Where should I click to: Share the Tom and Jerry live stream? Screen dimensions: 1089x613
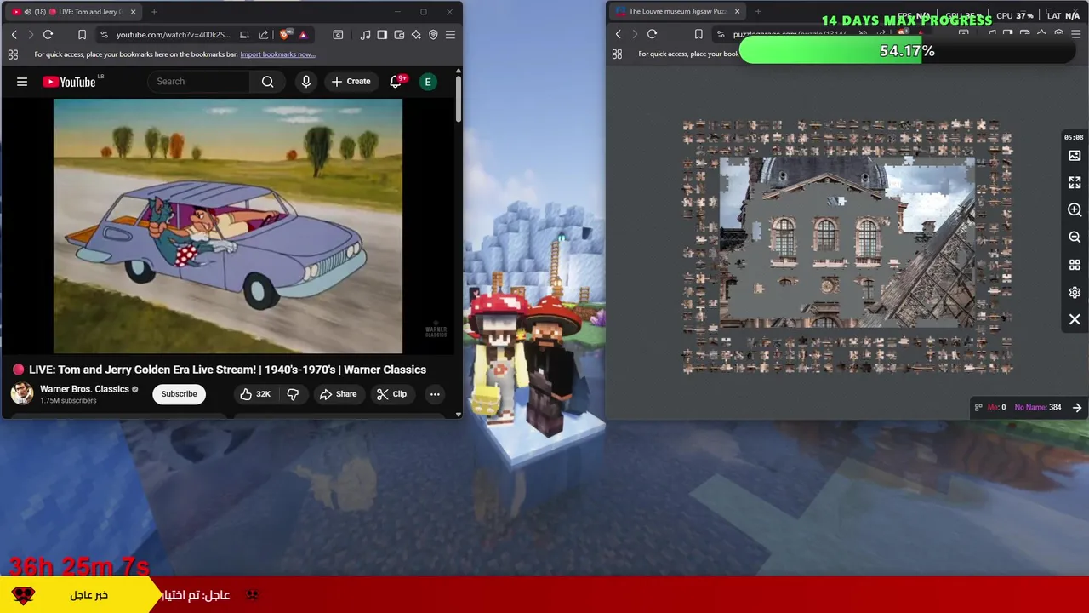coord(338,394)
